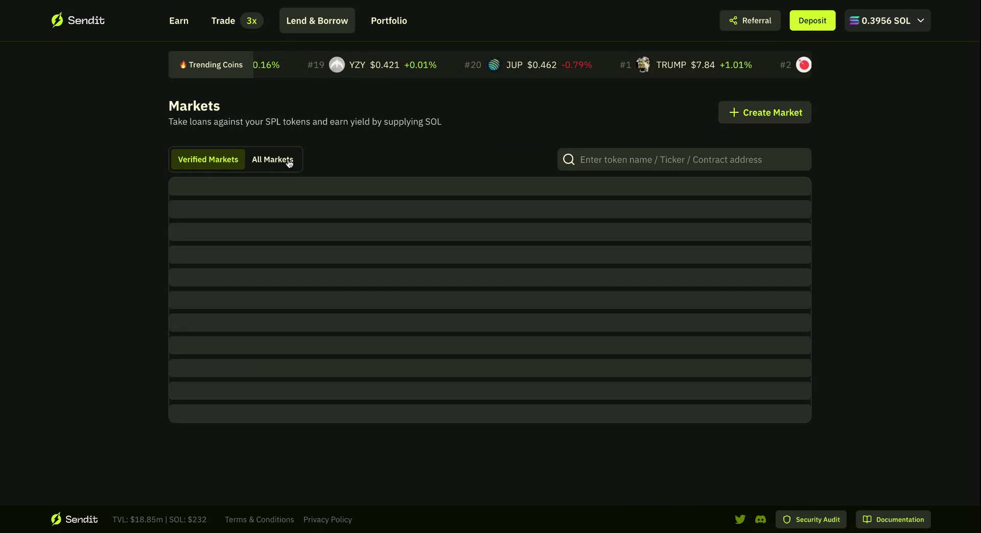The image size is (981, 533).
Task: Navigate to the Portfolio tab
Action: coord(389,20)
